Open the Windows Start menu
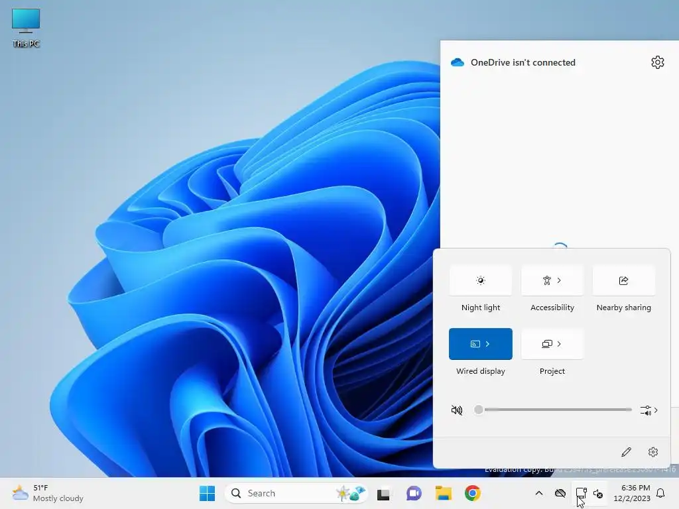This screenshot has height=509, width=679. (x=207, y=493)
